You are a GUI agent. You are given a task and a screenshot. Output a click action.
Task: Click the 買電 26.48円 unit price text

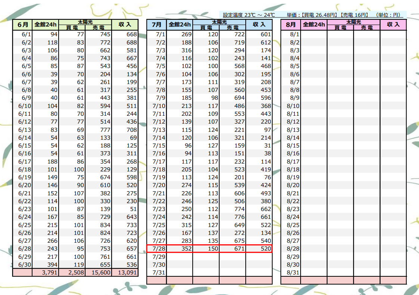[320, 15]
